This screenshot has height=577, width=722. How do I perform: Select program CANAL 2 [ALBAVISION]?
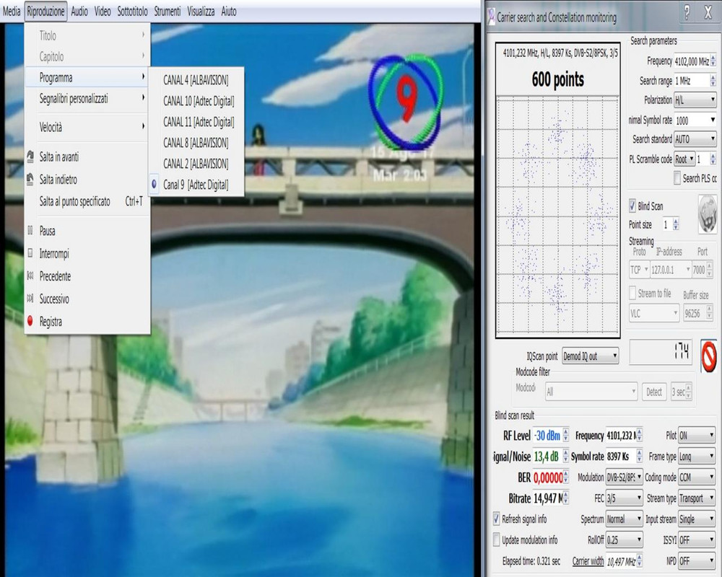(x=196, y=163)
